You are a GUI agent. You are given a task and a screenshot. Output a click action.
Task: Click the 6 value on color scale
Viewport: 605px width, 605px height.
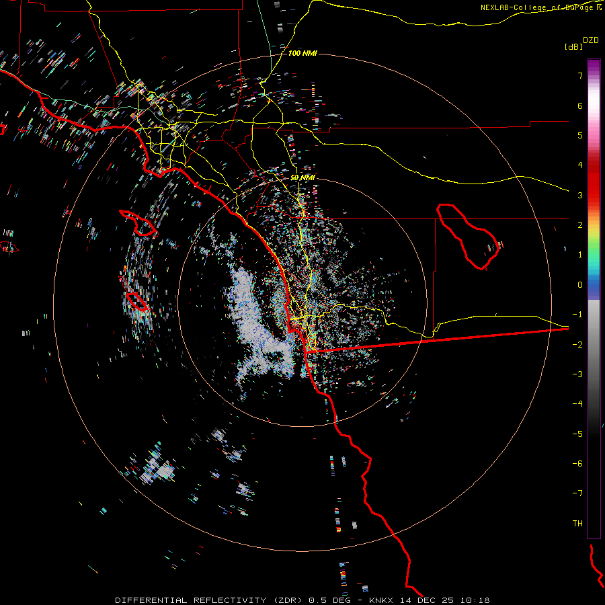click(580, 106)
